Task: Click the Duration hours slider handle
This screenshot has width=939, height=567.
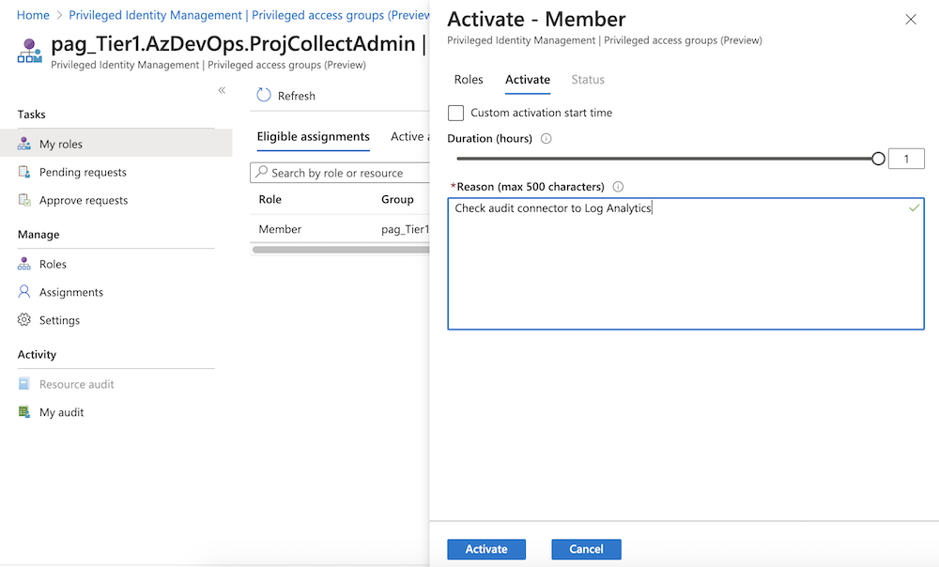Action: coord(878,159)
